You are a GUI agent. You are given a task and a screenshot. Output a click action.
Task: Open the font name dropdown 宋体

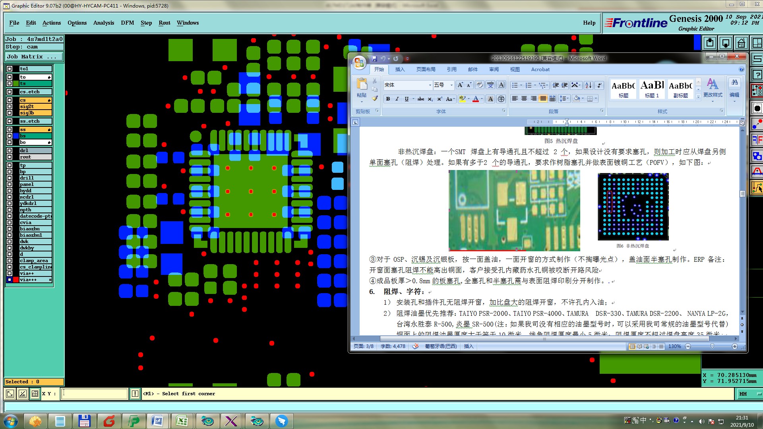pos(430,85)
